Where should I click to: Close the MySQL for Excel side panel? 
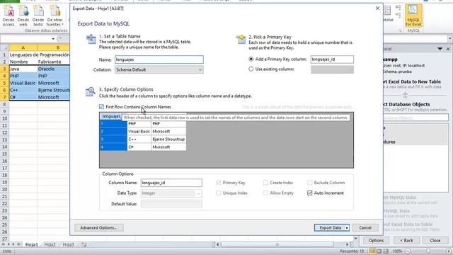(448, 49)
